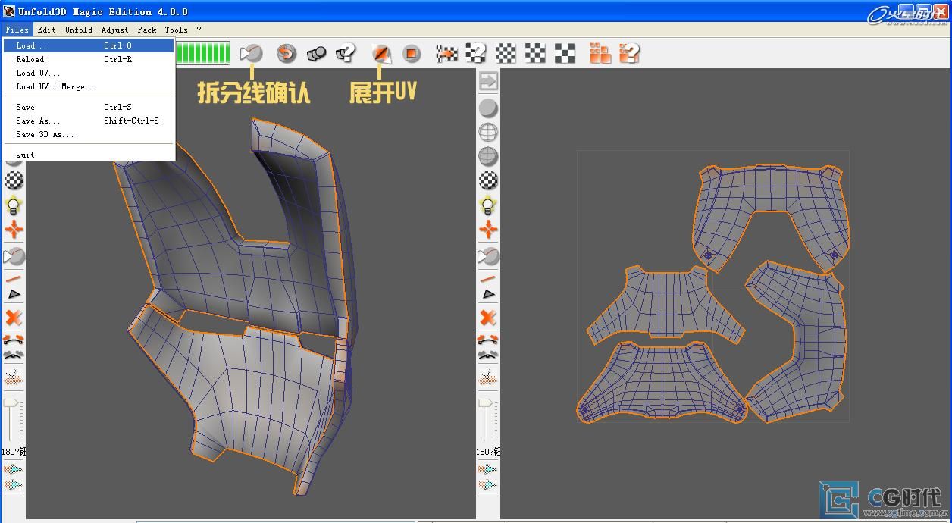Open the Tools menu
Image resolution: width=952 pixels, height=523 pixels.
point(177,30)
